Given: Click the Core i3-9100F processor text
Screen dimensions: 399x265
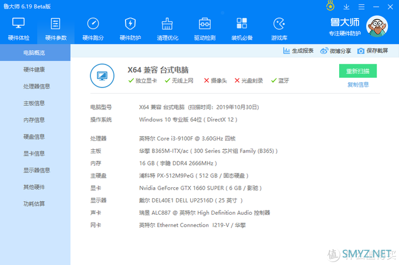Looking at the screenshot, I should click(x=187, y=139).
